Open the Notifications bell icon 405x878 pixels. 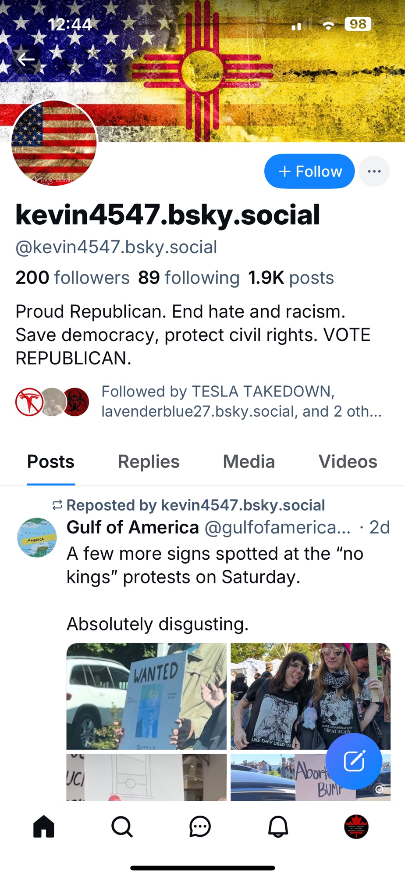[278, 827]
